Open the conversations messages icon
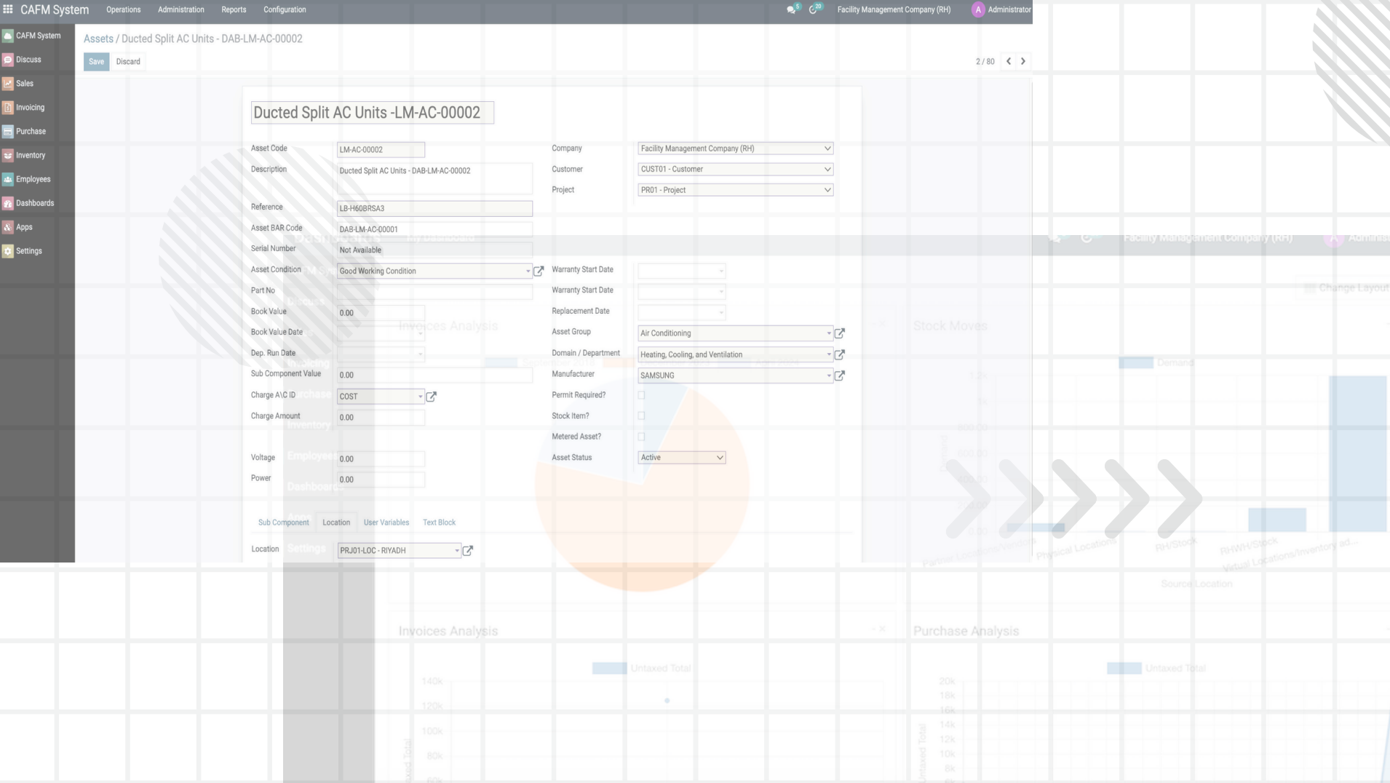The height and width of the screenshot is (783, 1390). tap(791, 9)
